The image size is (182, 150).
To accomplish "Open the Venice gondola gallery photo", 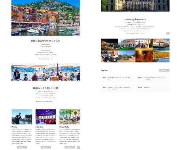I will (161, 45).
